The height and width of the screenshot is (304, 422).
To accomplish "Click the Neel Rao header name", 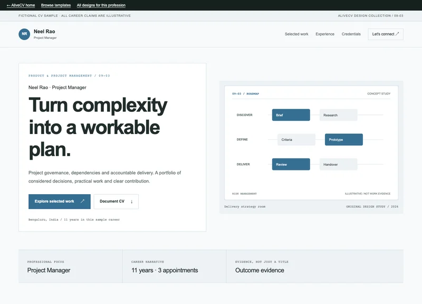I will [44, 32].
